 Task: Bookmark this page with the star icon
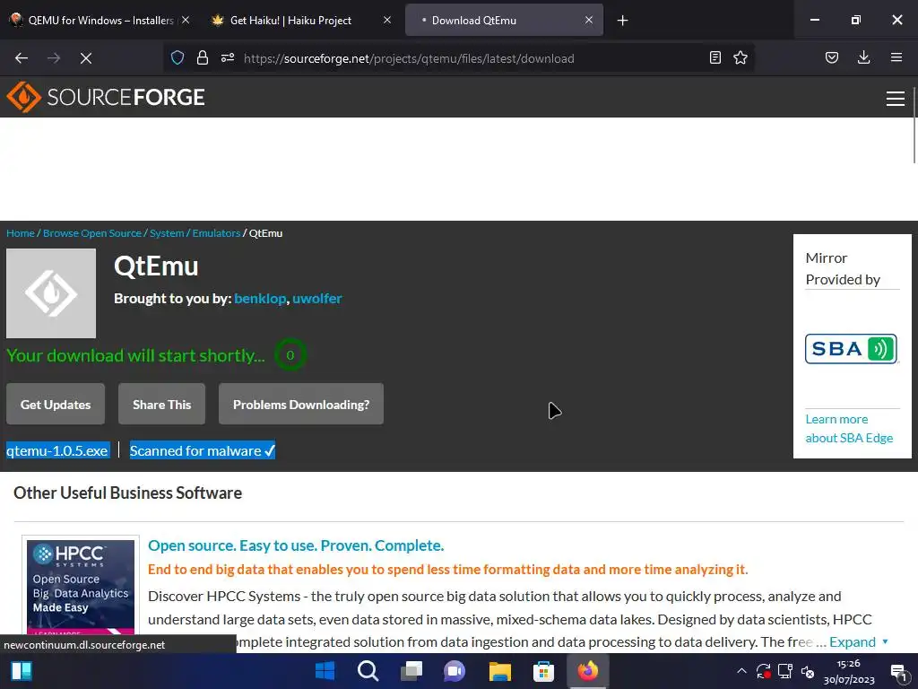coord(740,57)
